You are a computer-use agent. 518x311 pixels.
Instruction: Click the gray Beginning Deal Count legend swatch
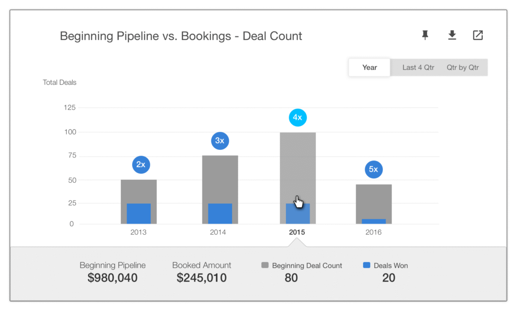click(265, 265)
